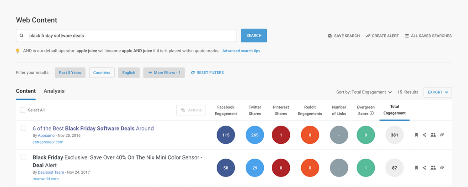Switch to the Analysis tab
This screenshot has width=468, height=187.
pos(54,91)
